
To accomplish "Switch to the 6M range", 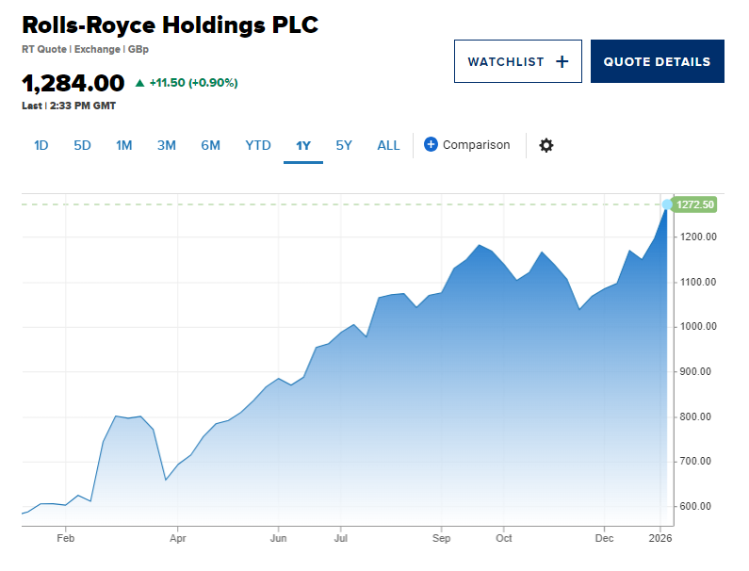I will click(210, 145).
